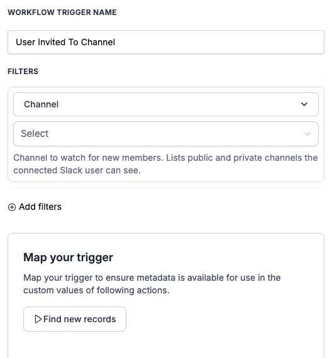Click the Find new records button
330x358 pixels.
(75, 319)
